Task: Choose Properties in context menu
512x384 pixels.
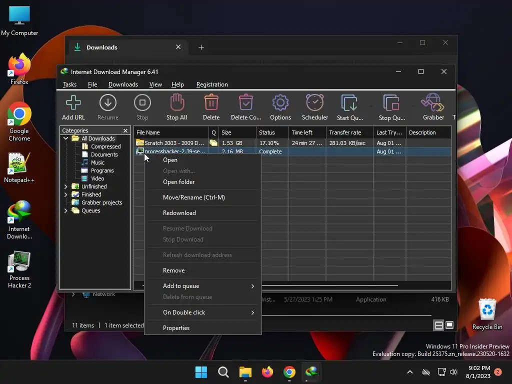Action: point(202,328)
